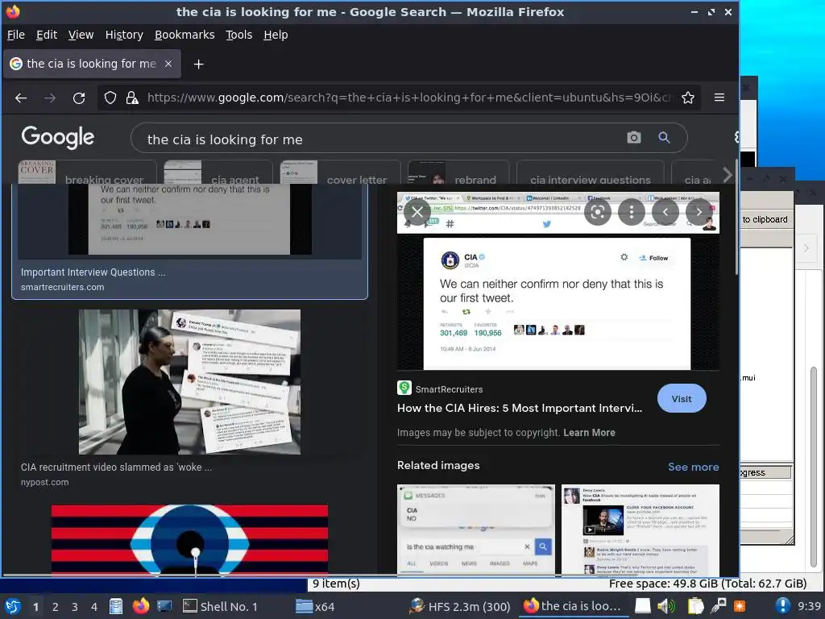Open 'How the CIA Hires' title link
Image resolution: width=825 pixels, height=619 pixels.
520,408
